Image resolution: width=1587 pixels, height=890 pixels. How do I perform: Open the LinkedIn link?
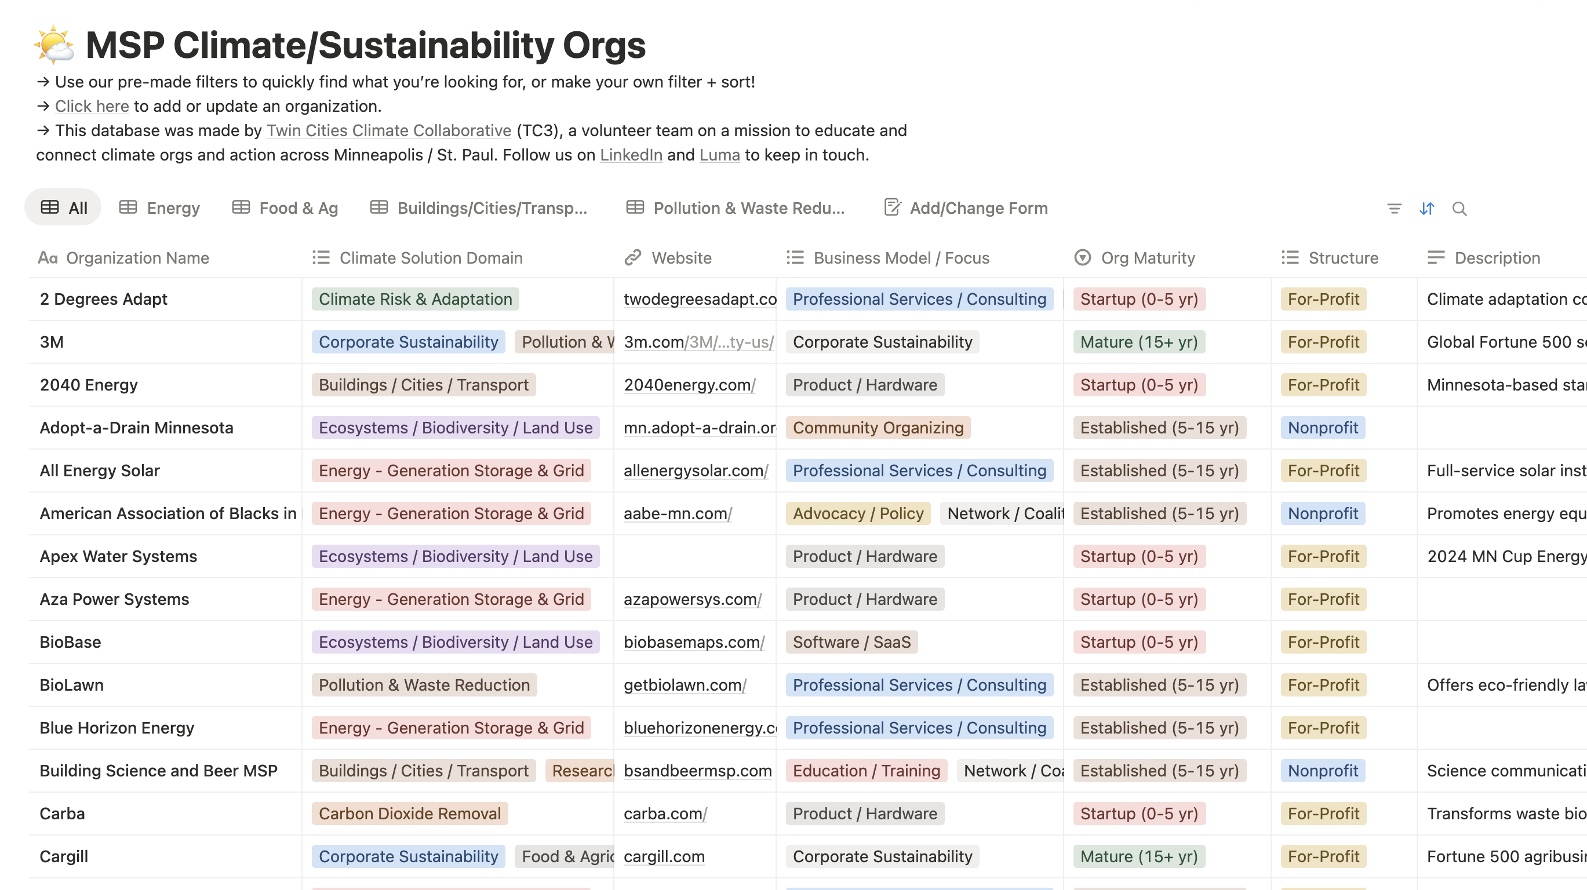(631, 155)
